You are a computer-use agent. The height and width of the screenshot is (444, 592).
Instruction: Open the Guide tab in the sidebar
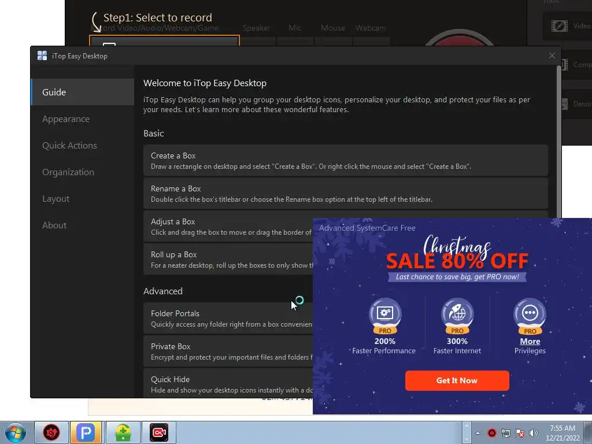(82, 92)
